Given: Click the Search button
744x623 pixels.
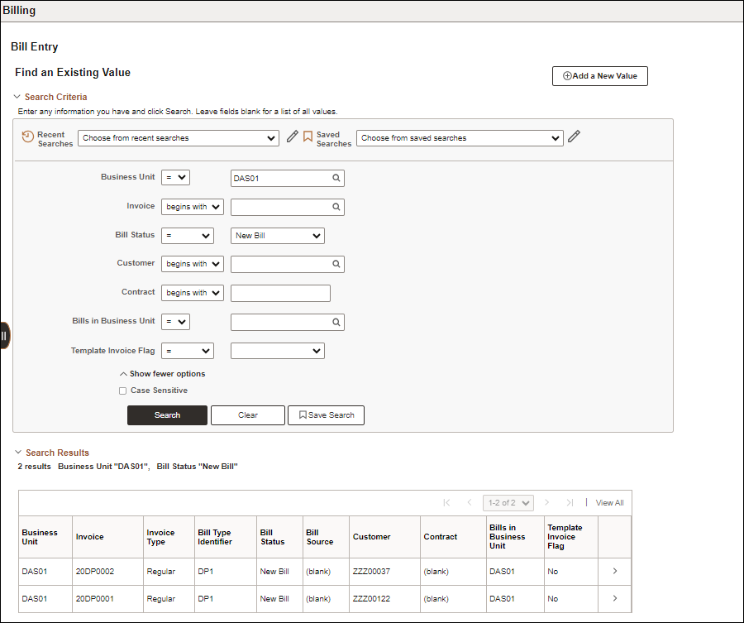Looking at the screenshot, I should coord(167,415).
